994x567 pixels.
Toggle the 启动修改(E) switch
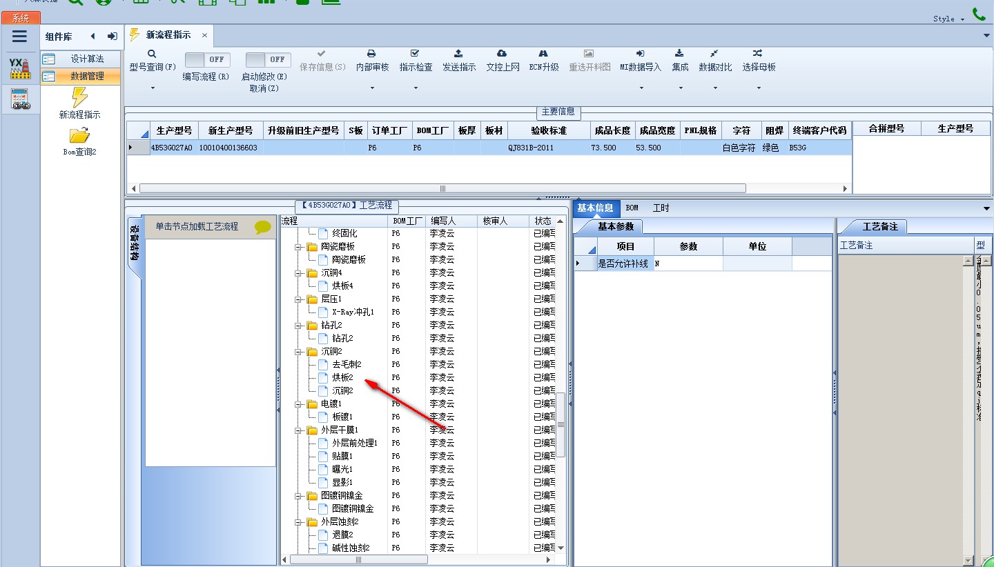click(269, 60)
